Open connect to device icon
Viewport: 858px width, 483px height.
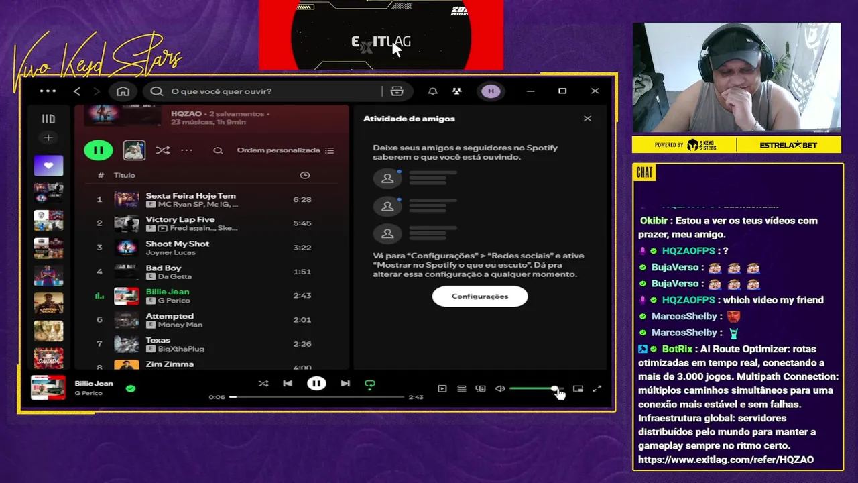[481, 388]
